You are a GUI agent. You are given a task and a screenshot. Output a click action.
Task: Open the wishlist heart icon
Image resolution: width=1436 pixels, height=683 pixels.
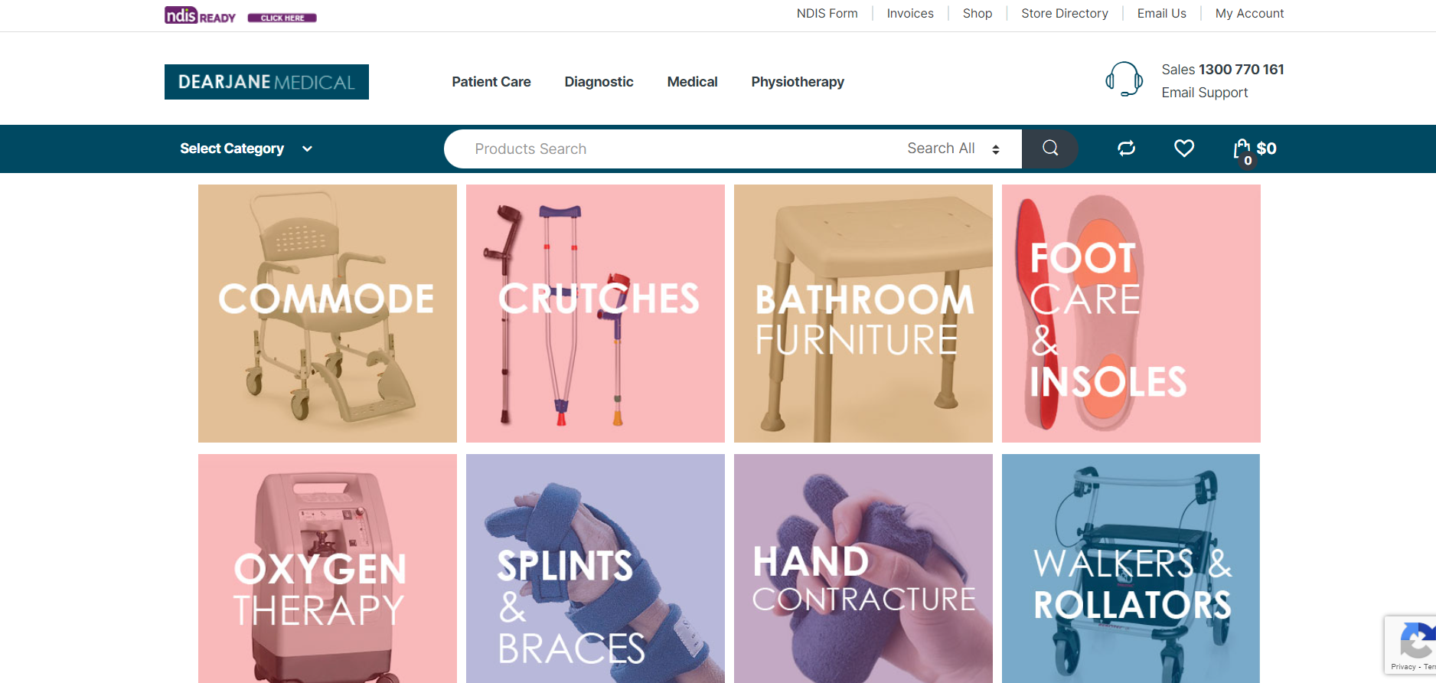point(1184,149)
